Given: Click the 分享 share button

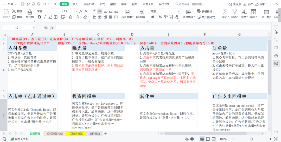Looking at the screenshot, I should click(260, 4).
